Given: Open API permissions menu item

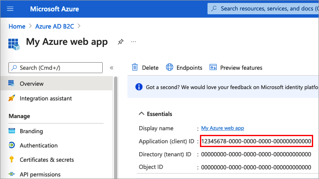Looking at the screenshot, I should tap(40, 174).
